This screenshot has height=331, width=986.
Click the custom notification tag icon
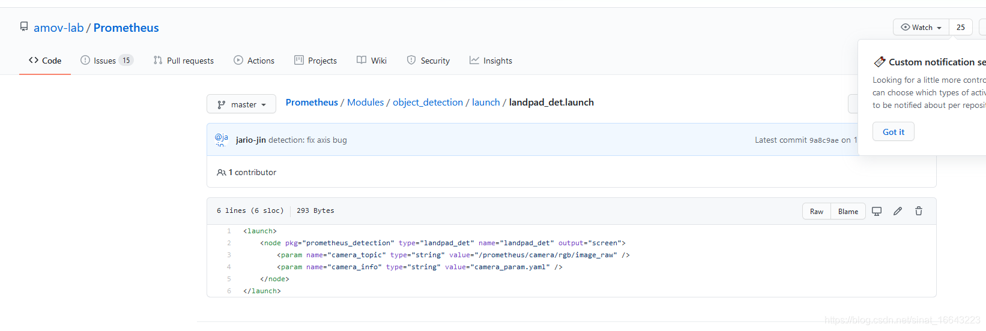[880, 62]
